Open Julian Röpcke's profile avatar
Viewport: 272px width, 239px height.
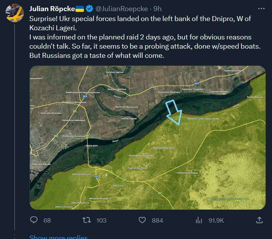pyautogui.click(x=15, y=14)
